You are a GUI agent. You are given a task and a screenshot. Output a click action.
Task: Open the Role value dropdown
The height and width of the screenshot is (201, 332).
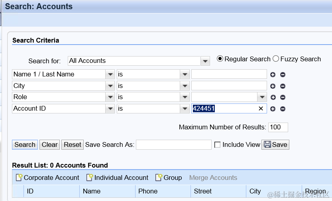click(x=262, y=97)
